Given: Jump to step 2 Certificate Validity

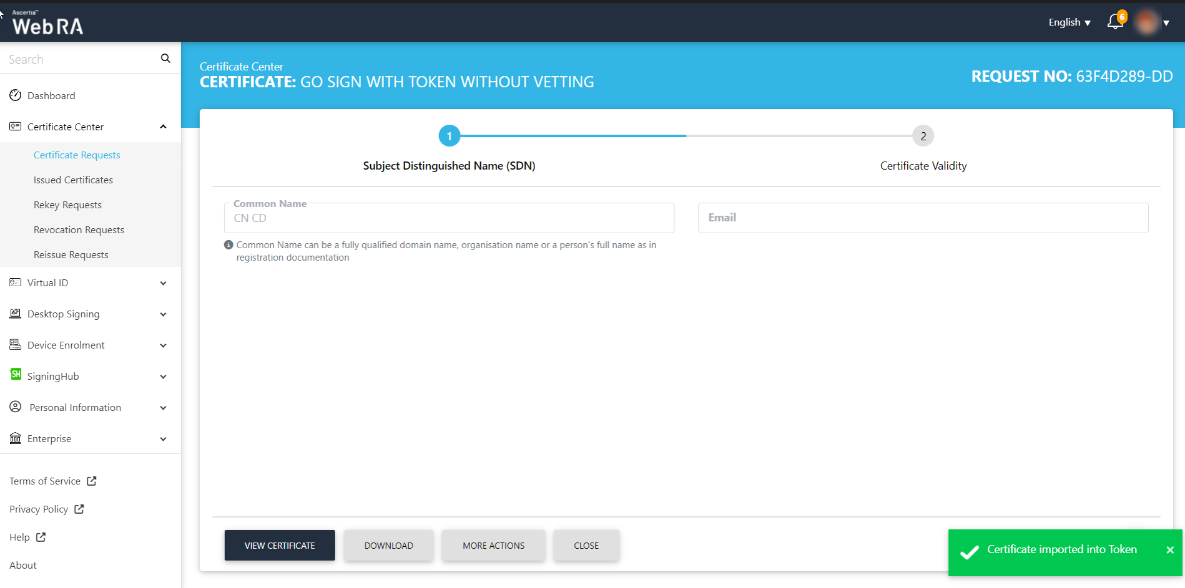Looking at the screenshot, I should (x=923, y=136).
